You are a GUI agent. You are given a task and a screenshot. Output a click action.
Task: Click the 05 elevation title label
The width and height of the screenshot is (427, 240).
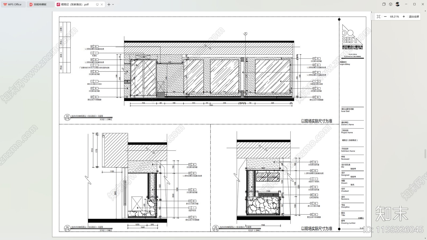(x=235, y=227)
